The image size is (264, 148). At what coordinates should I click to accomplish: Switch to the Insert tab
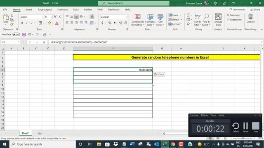pos(29,9)
